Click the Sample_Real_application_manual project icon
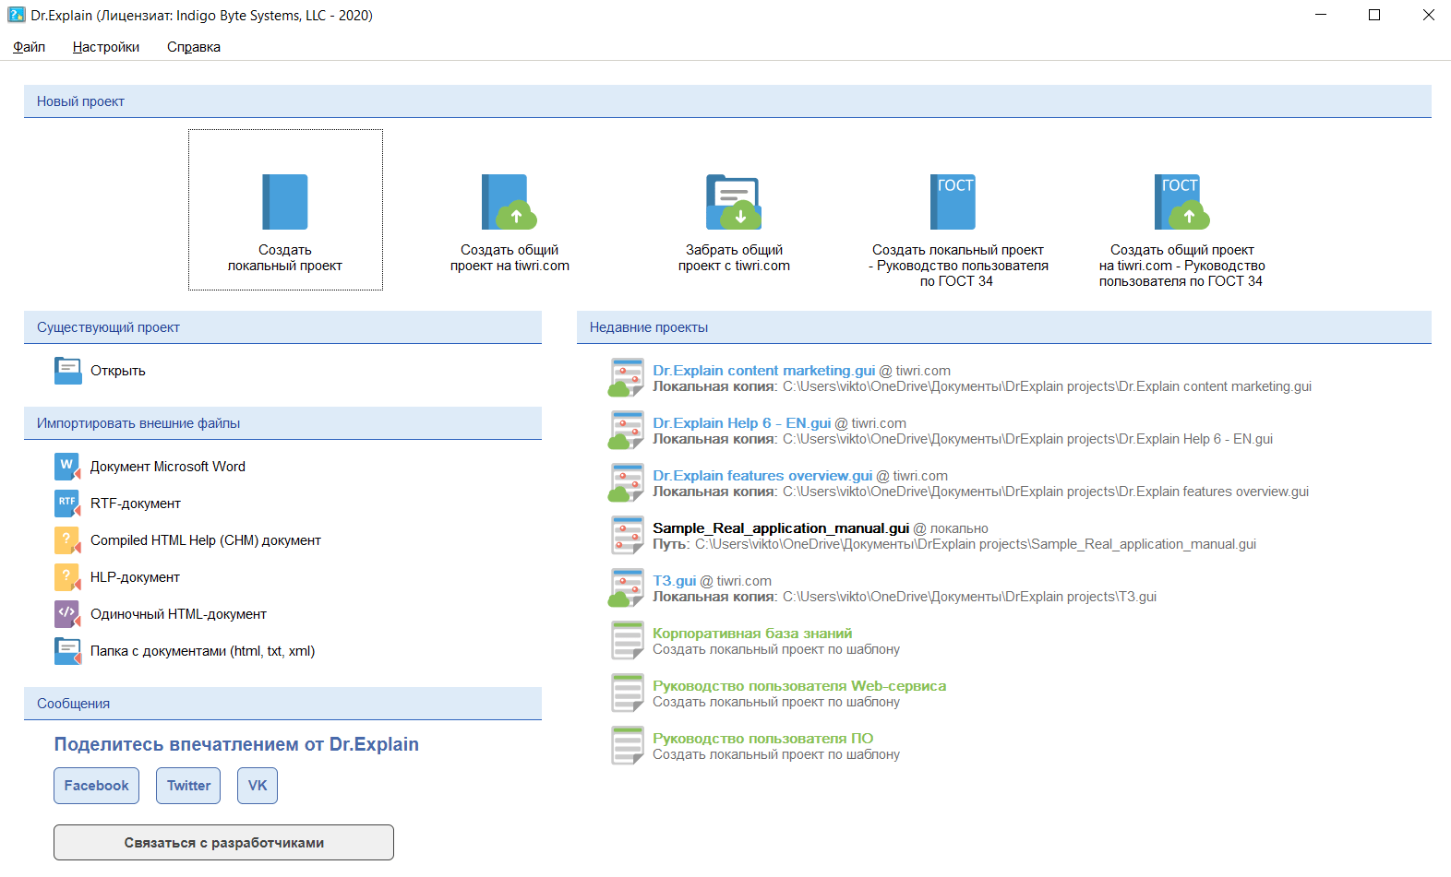 (x=628, y=536)
